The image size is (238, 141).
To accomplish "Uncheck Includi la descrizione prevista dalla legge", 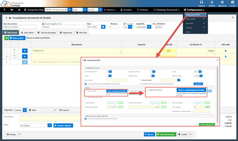I will (86, 84).
